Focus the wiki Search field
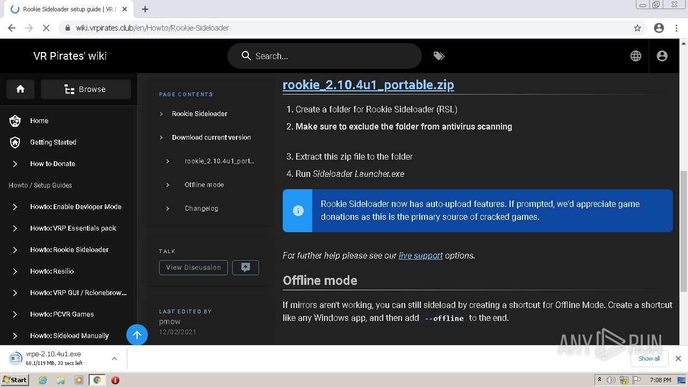Screen dimensions: 688x387 coord(325,56)
